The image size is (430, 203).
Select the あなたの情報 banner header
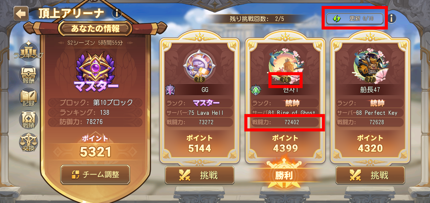point(95,28)
